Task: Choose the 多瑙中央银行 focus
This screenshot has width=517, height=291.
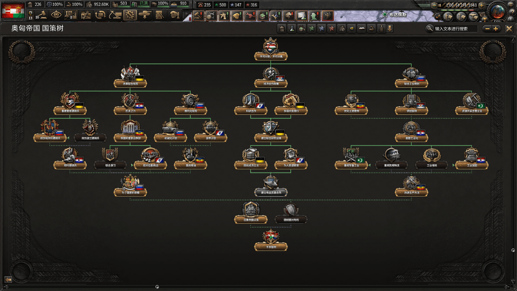Action: [x=291, y=103]
